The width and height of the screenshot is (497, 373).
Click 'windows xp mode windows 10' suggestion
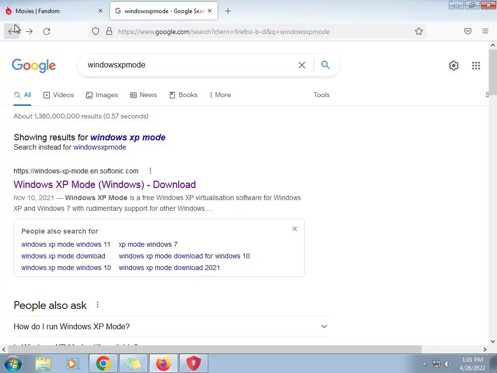[66, 268]
